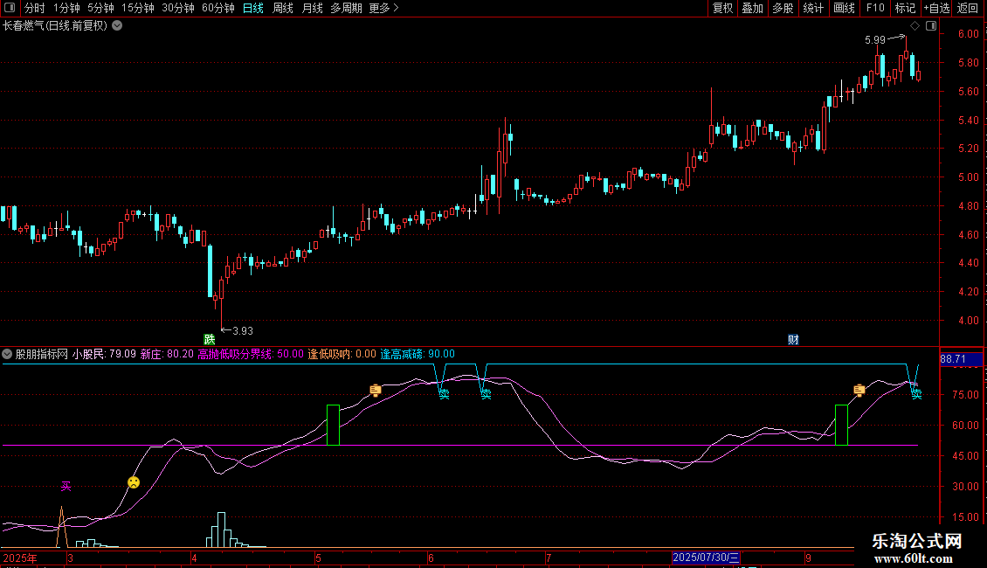Click the 2025年 timeline label

20,558
